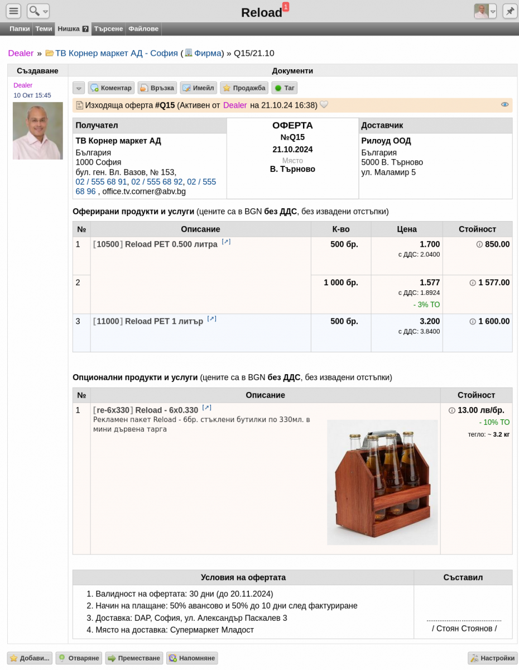Click the Стоян Стоянов signature name
The height and width of the screenshot is (670, 519).
pyautogui.click(x=464, y=629)
